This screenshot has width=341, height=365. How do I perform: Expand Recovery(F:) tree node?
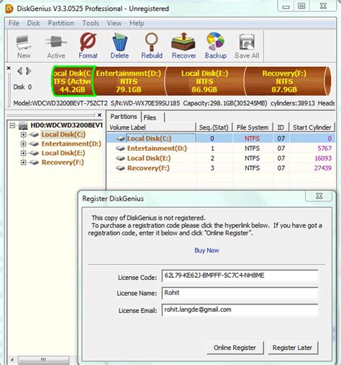[23, 162]
